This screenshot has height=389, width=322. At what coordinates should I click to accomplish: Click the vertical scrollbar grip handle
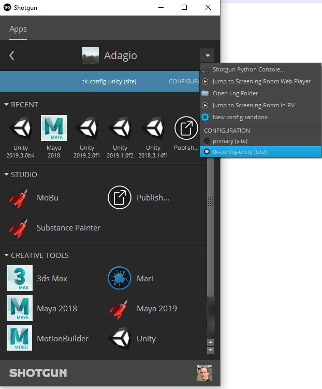pyautogui.click(x=211, y=201)
